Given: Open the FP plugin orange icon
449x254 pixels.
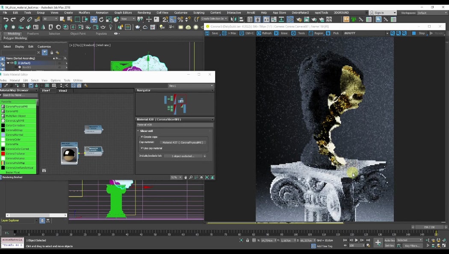Looking at the screenshot, I should [346, 20].
